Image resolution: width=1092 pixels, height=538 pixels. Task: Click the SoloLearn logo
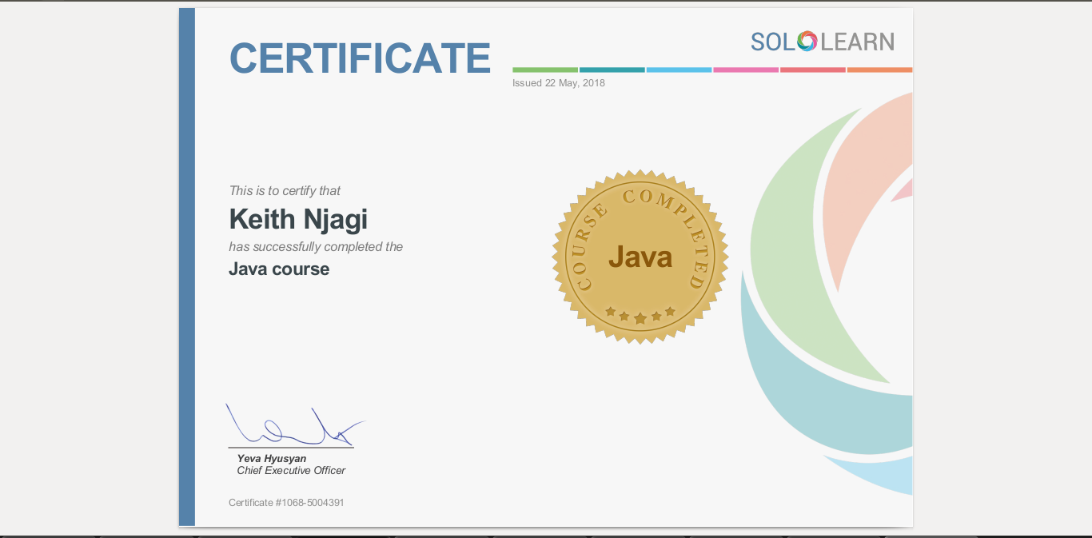(823, 42)
